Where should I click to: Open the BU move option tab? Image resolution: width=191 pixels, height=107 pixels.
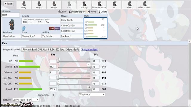[x=99, y=5]
